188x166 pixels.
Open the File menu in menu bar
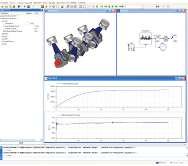(4, 3)
